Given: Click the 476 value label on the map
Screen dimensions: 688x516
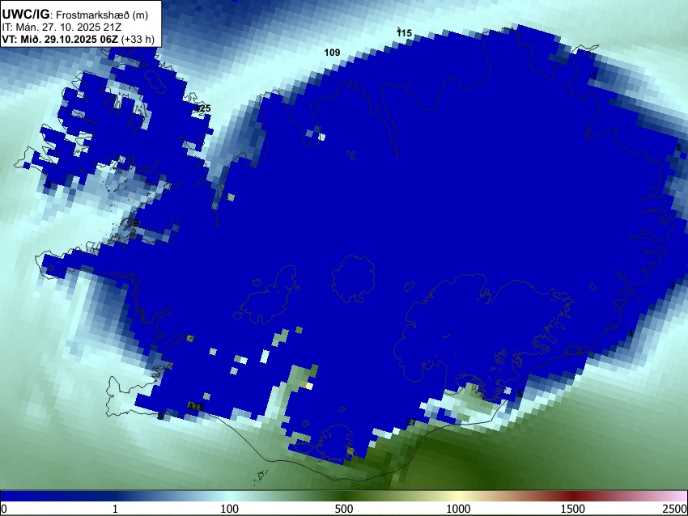Looking at the screenshot, I should [196, 407].
